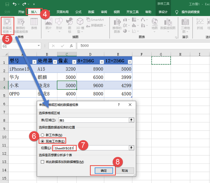Expand the Undo history dropdown arrow
210x183 pixels.
click(19, 4)
